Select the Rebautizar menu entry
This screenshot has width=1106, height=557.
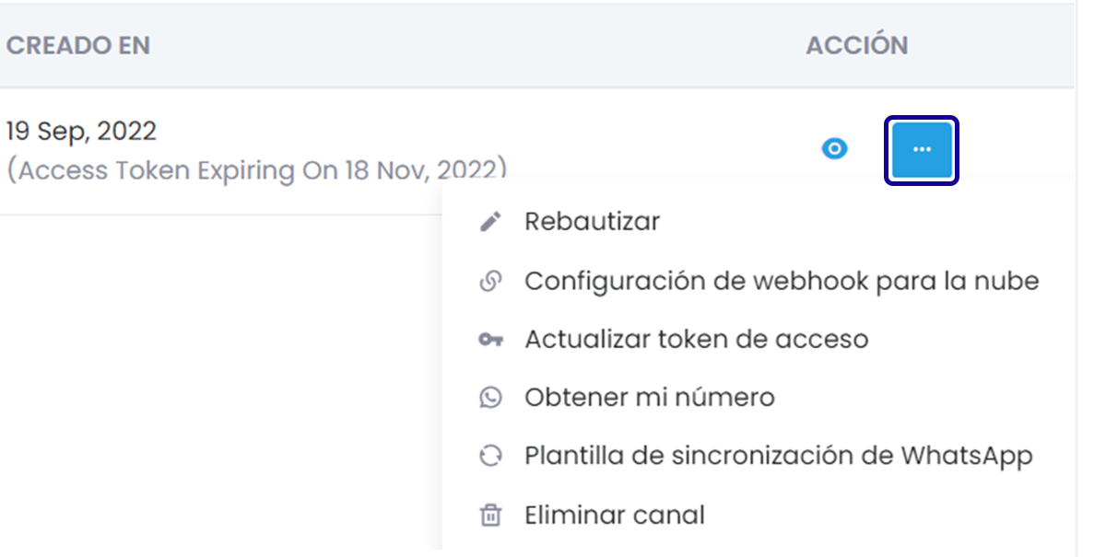(x=592, y=222)
